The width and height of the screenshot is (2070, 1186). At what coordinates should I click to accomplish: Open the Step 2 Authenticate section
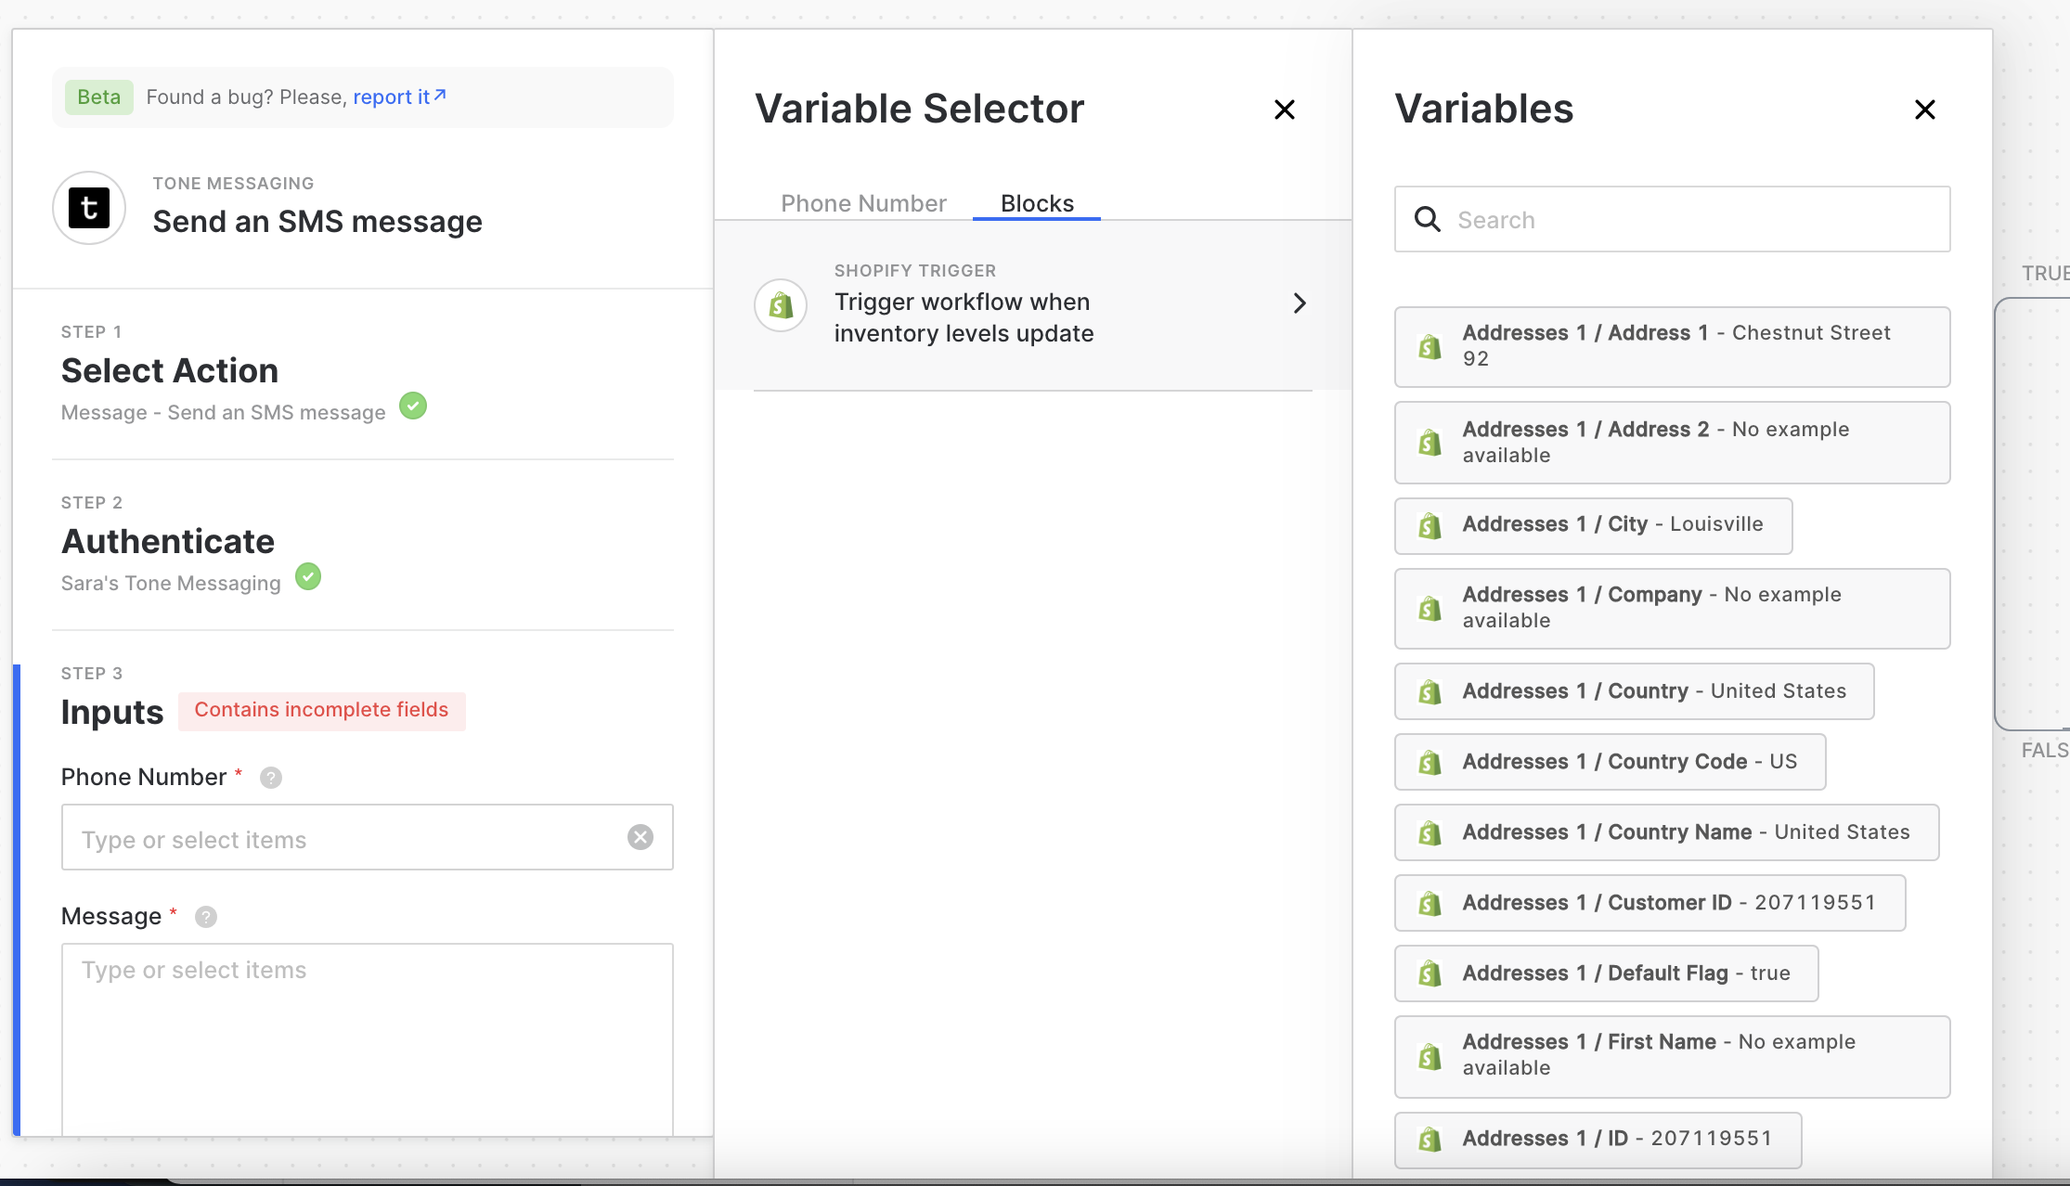point(168,542)
